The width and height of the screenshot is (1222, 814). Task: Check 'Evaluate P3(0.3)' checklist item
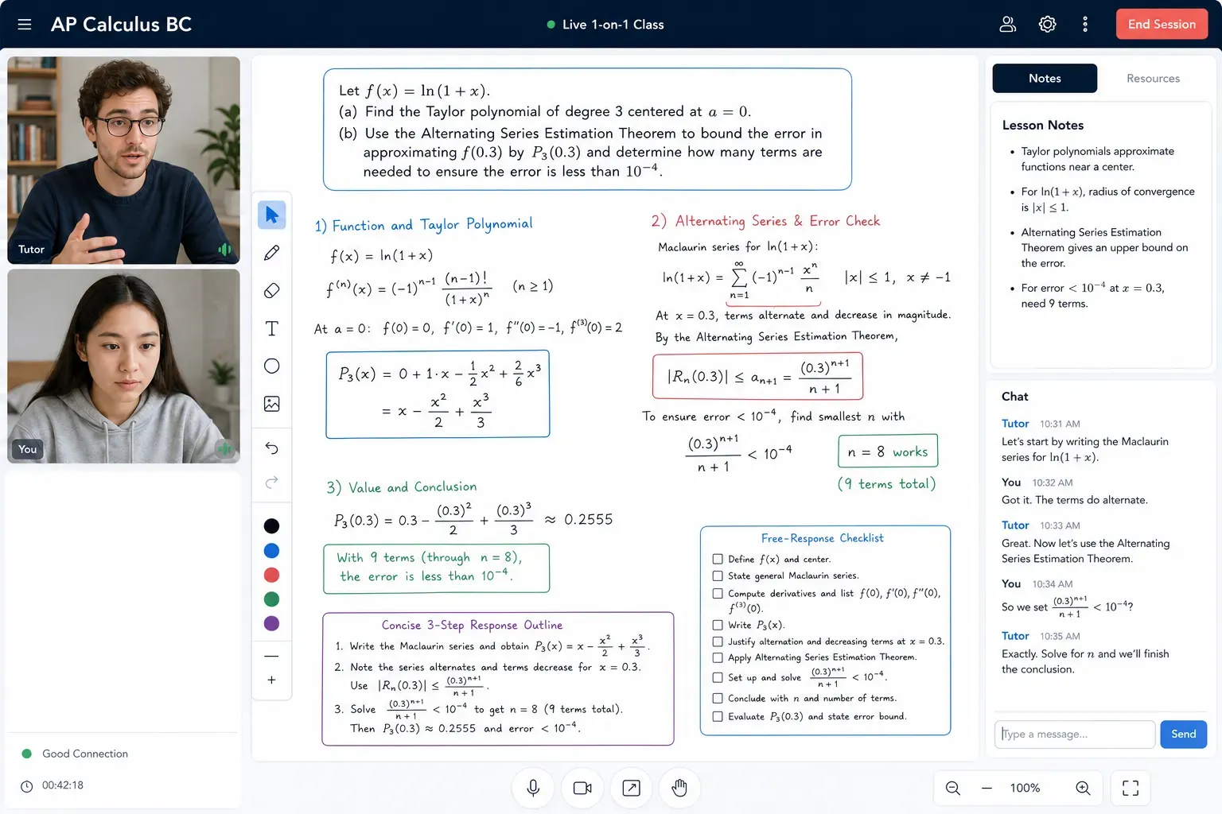(x=718, y=716)
